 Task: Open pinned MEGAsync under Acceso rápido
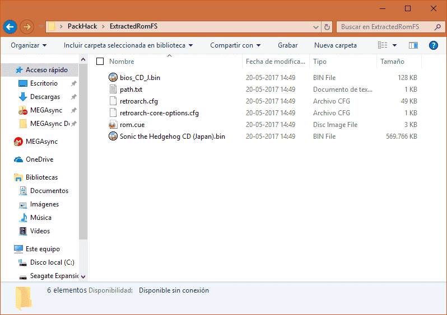46,110
